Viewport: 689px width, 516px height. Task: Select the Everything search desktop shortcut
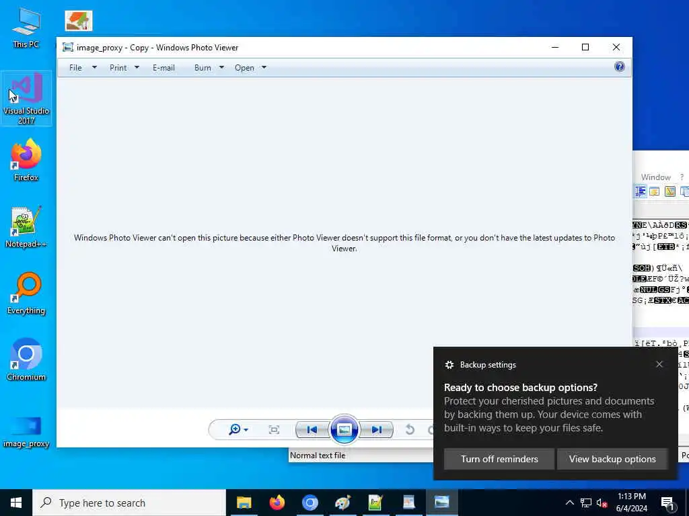pos(26,294)
